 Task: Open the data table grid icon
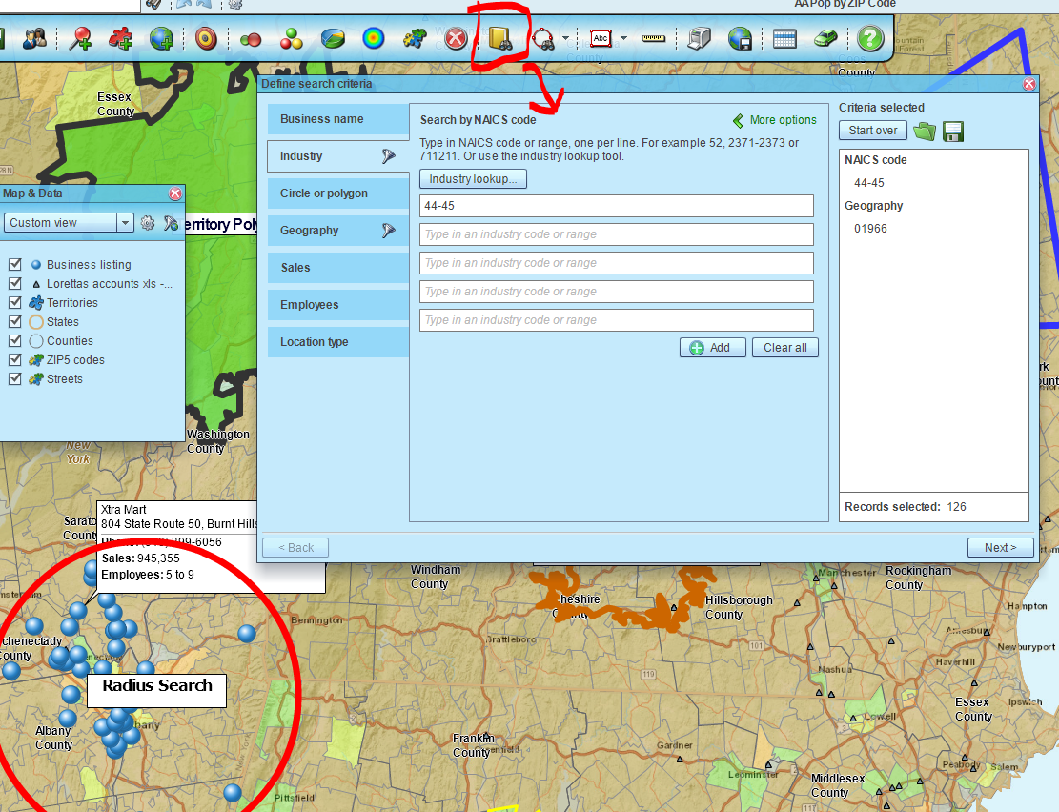[x=784, y=38]
